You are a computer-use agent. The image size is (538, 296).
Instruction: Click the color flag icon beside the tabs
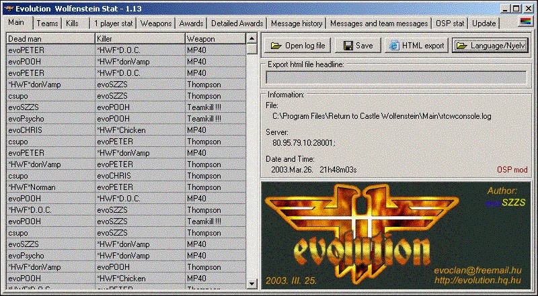point(526,23)
